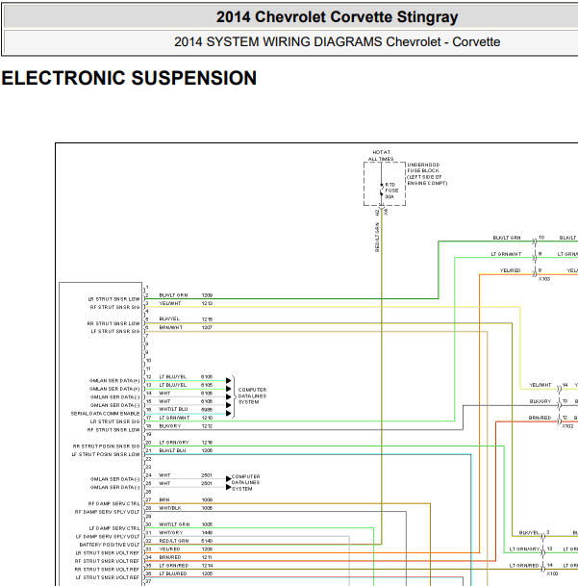Click 'BLK/YEL' wire label at pin 5

click(169, 319)
